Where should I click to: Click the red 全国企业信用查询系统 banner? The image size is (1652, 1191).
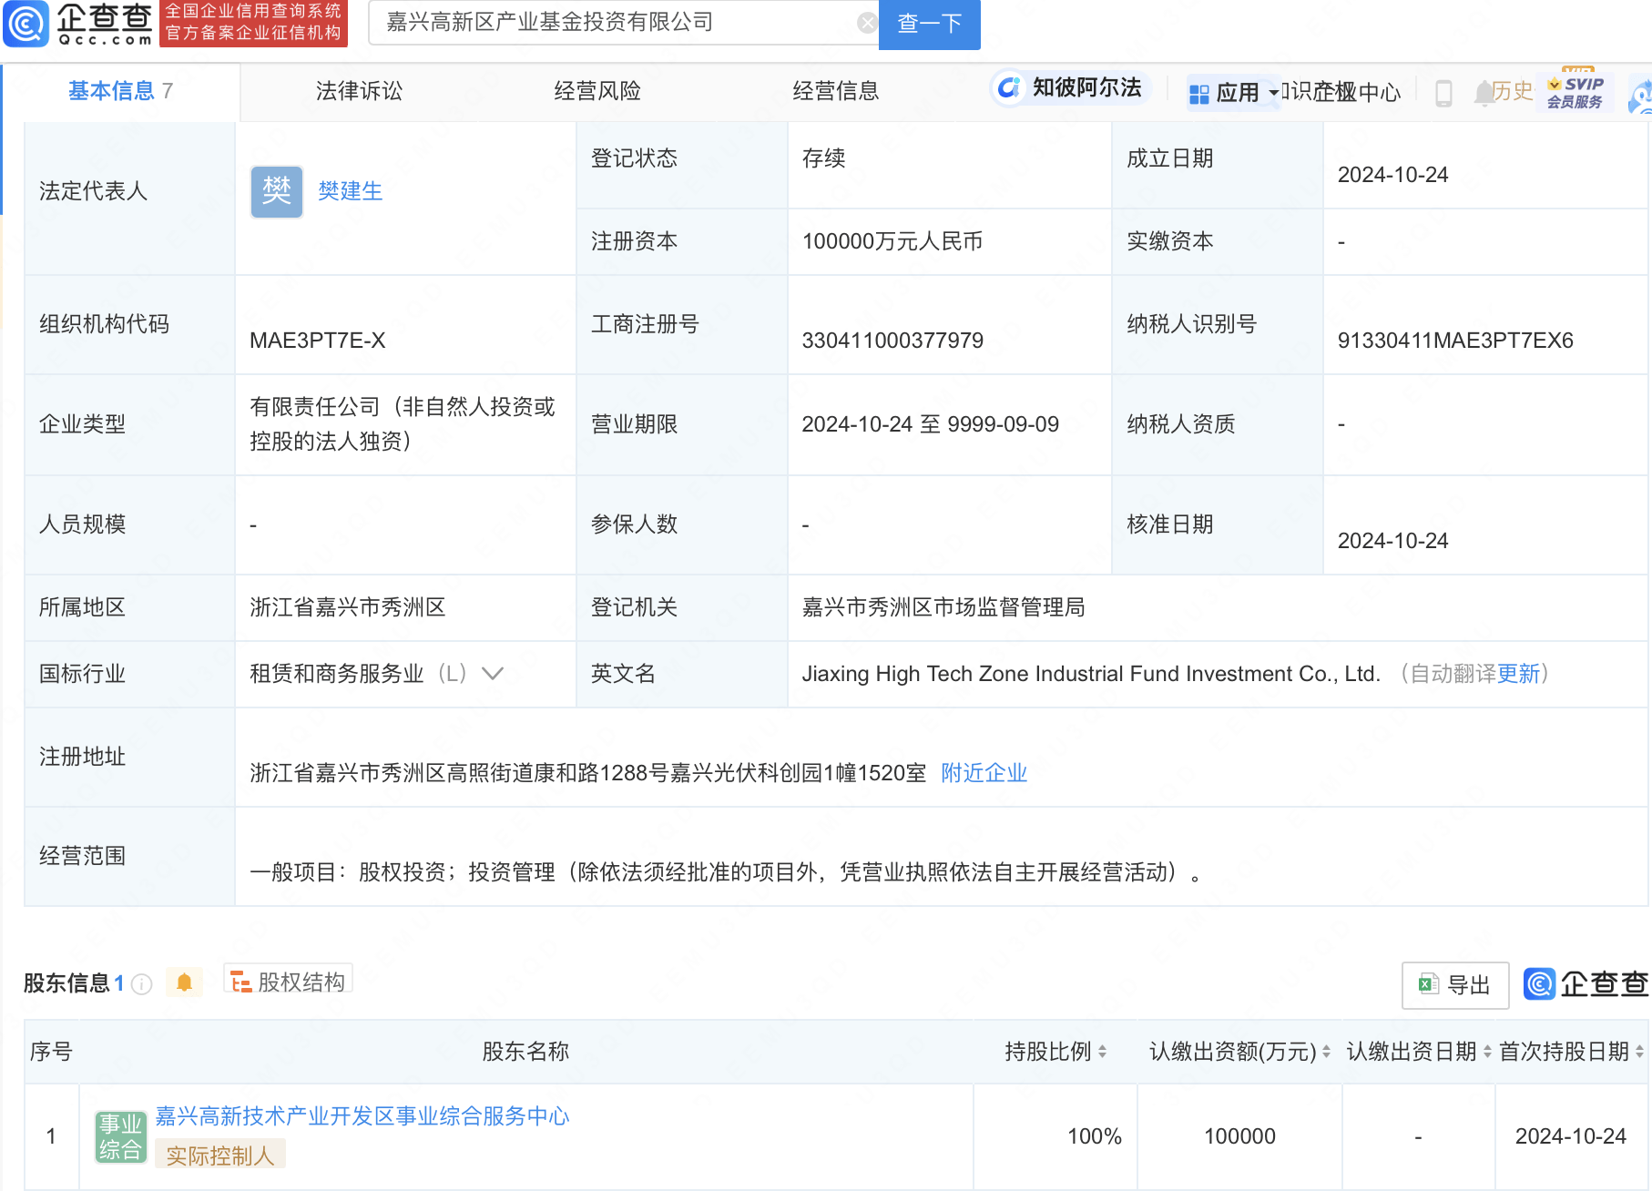tap(253, 23)
